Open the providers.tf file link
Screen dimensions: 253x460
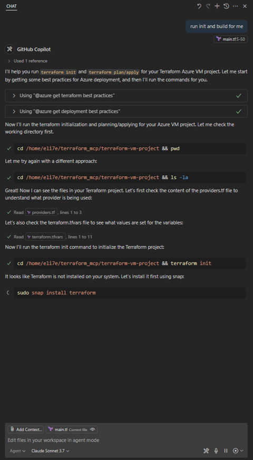[x=41, y=212]
